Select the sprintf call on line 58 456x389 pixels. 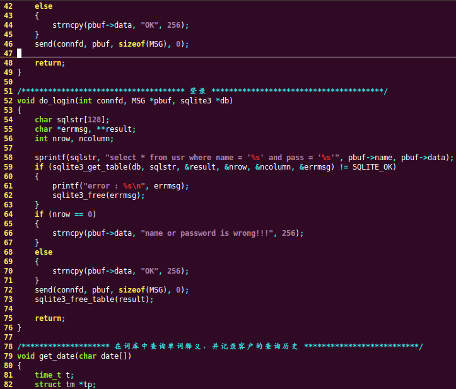point(244,158)
